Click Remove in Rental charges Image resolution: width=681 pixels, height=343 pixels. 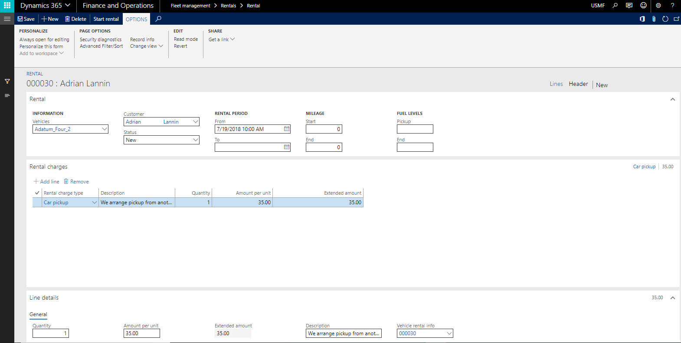(x=76, y=182)
